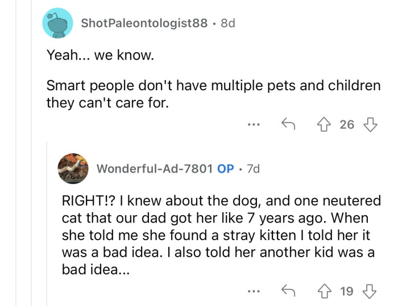Reply to Wonderful-Ad-7801's comment
Screen dimensions: 398x306
click(x=288, y=291)
